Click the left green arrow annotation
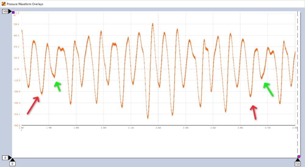Image resolution: width=305 pixels, height=167 pixels. tap(57, 86)
